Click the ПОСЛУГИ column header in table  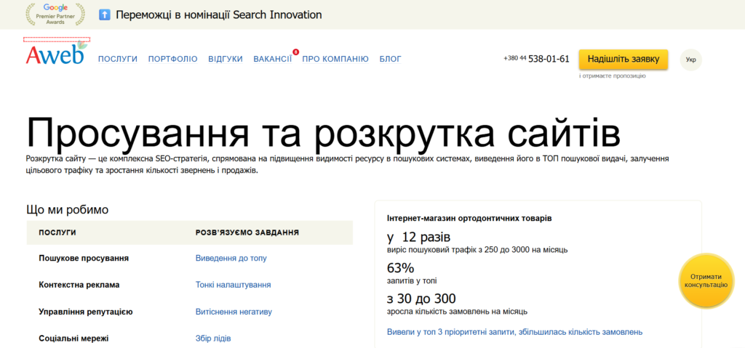(x=57, y=232)
